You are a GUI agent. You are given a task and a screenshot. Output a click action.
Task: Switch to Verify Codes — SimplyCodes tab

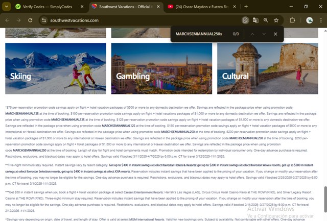point(48,7)
